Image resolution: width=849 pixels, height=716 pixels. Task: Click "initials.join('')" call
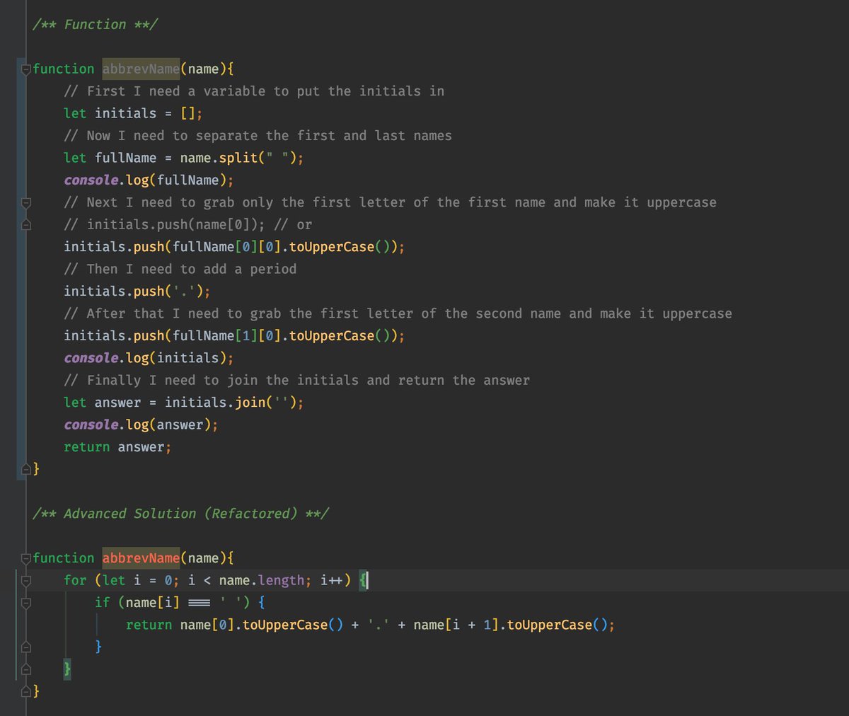(231, 403)
